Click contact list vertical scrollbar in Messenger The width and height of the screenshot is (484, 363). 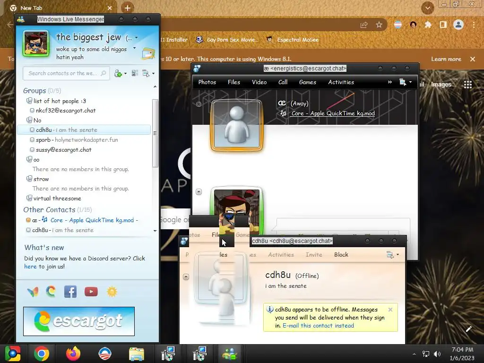click(155, 133)
